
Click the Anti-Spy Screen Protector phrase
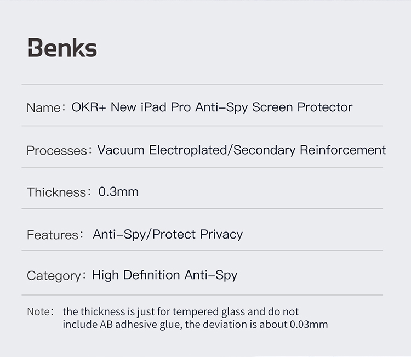274,107
